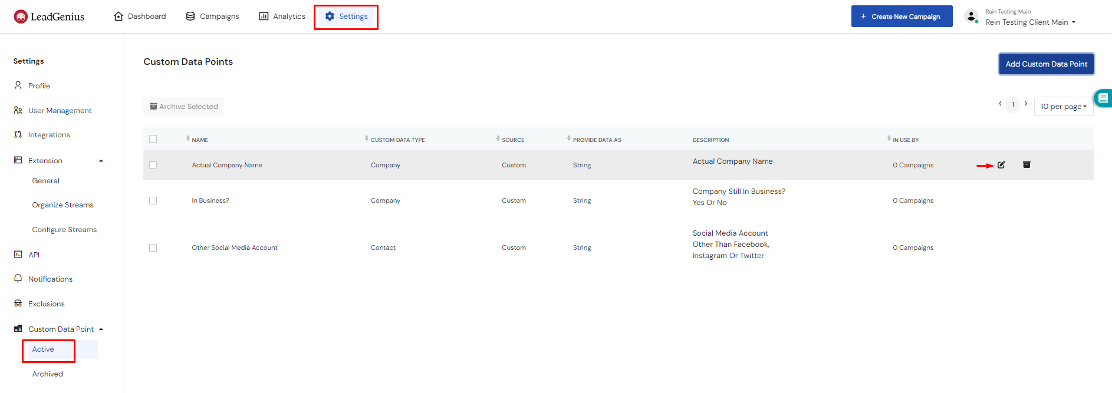Collapse the Custom Data Point section
The height and width of the screenshot is (393, 1112).
[x=101, y=329]
